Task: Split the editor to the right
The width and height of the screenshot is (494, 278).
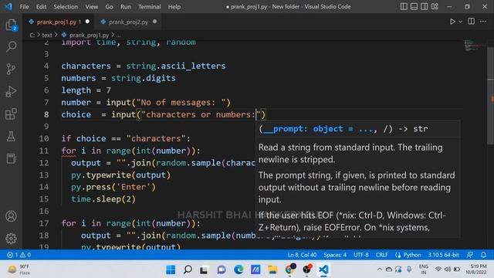Action: 472,22
